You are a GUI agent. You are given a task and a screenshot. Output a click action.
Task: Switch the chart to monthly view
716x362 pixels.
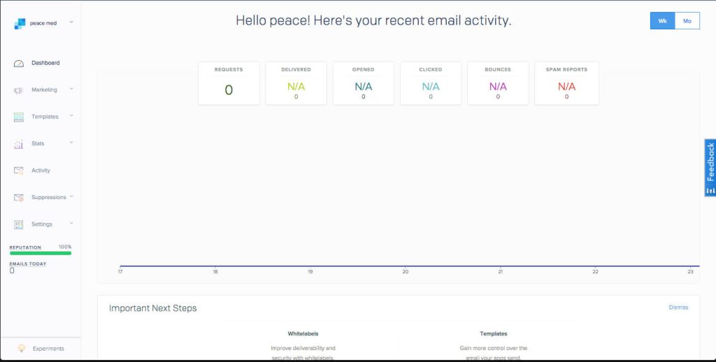click(x=687, y=21)
